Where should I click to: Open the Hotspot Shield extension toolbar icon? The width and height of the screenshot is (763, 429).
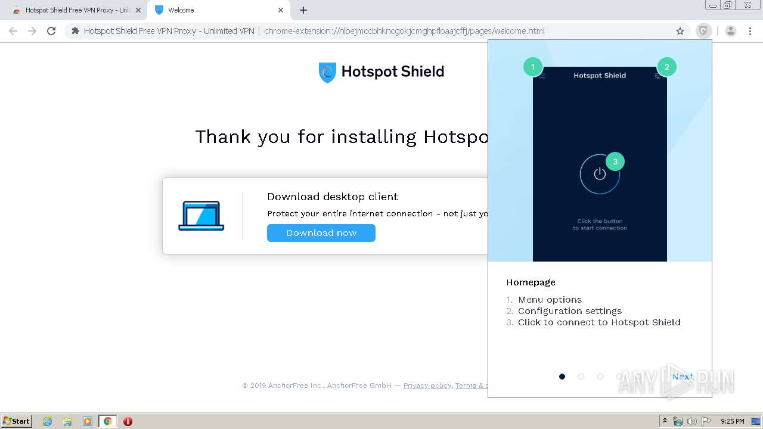tap(704, 31)
